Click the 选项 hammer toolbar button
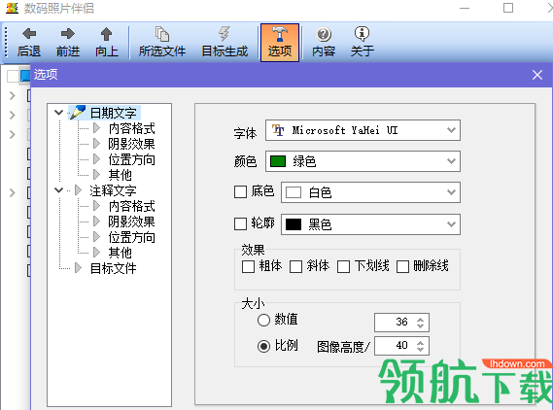This screenshot has width=553, height=410. click(x=280, y=43)
